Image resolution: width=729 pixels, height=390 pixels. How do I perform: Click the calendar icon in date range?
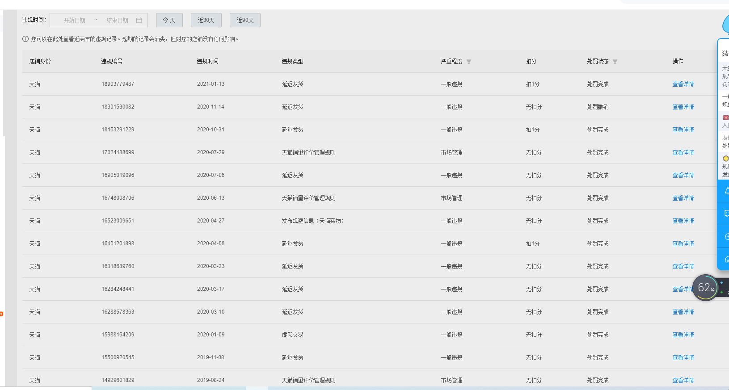pyautogui.click(x=139, y=20)
